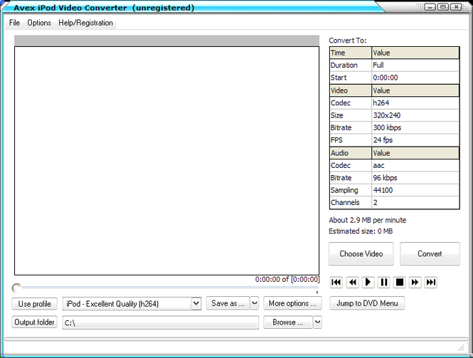Select the audio Codec value 'aac'
The image size is (473, 358).
click(415, 165)
